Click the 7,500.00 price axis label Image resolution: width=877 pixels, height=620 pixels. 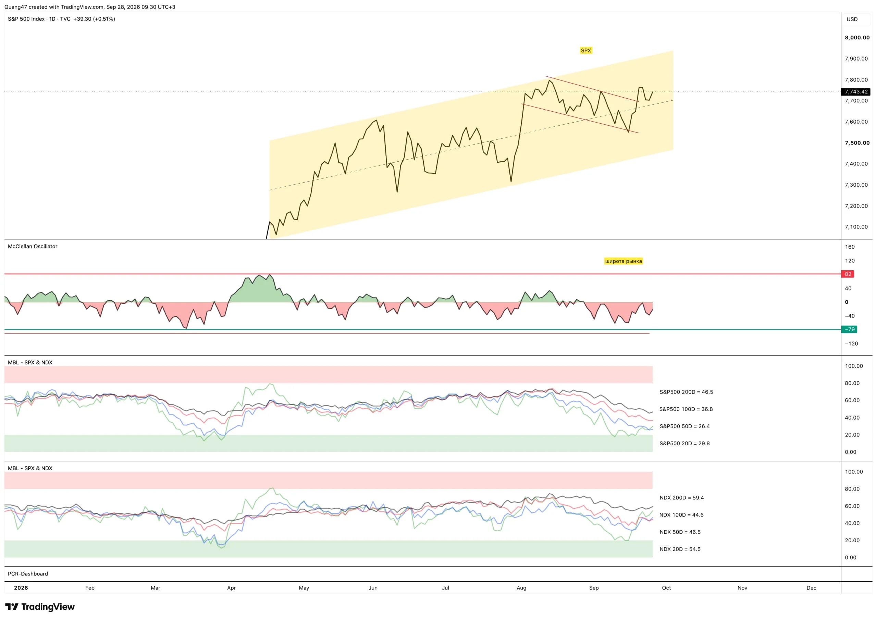(x=857, y=143)
